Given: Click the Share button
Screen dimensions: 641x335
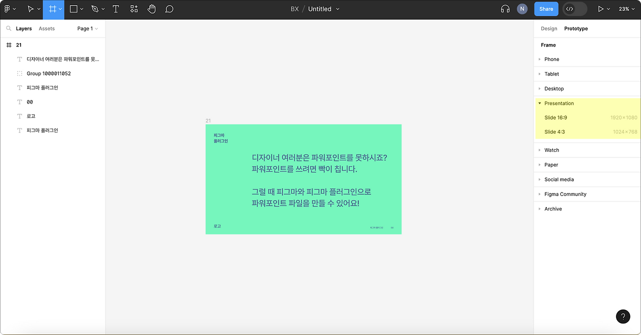Looking at the screenshot, I should pyautogui.click(x=546, y=9).
